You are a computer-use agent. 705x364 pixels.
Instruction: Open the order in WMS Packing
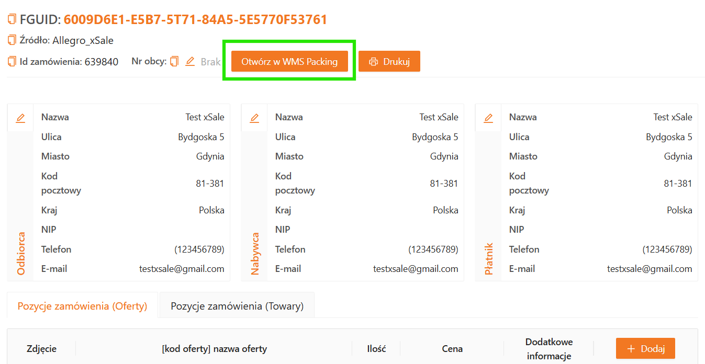pyautogui.click(x=289, y=61)
